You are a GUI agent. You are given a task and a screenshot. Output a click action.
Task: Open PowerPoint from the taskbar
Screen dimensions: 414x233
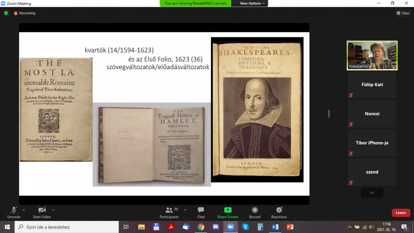[290, 227]
